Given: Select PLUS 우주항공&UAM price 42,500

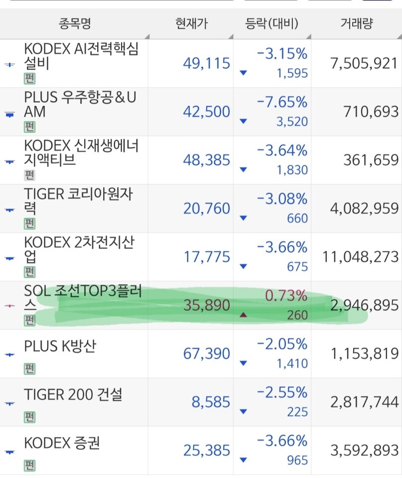Looking at the screenshot, I should [207, 112].
